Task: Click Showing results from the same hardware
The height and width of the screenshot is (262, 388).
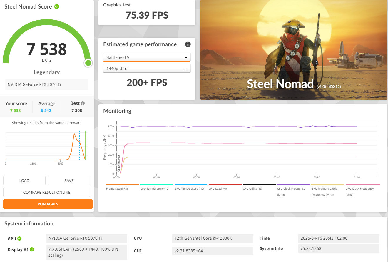Action: [x=47, y=123]
